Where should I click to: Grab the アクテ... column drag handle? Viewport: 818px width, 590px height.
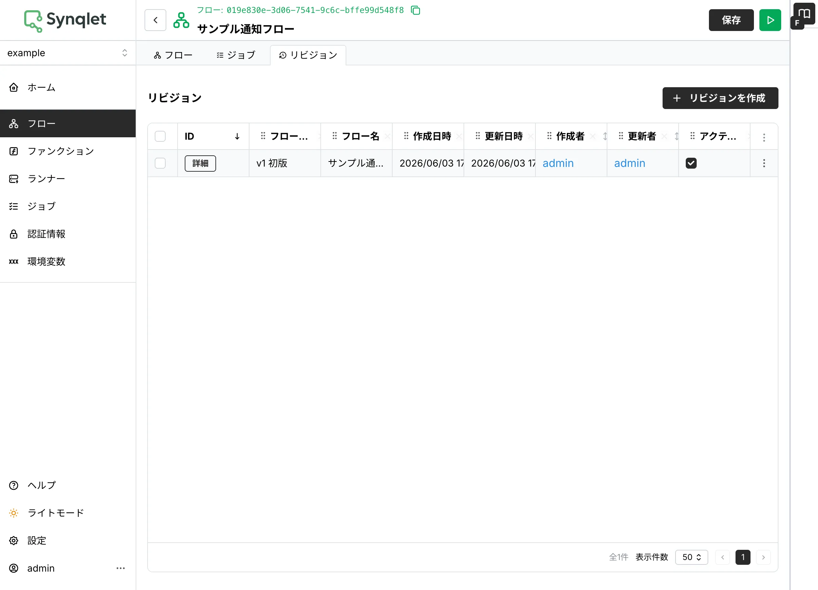[693, 136]
